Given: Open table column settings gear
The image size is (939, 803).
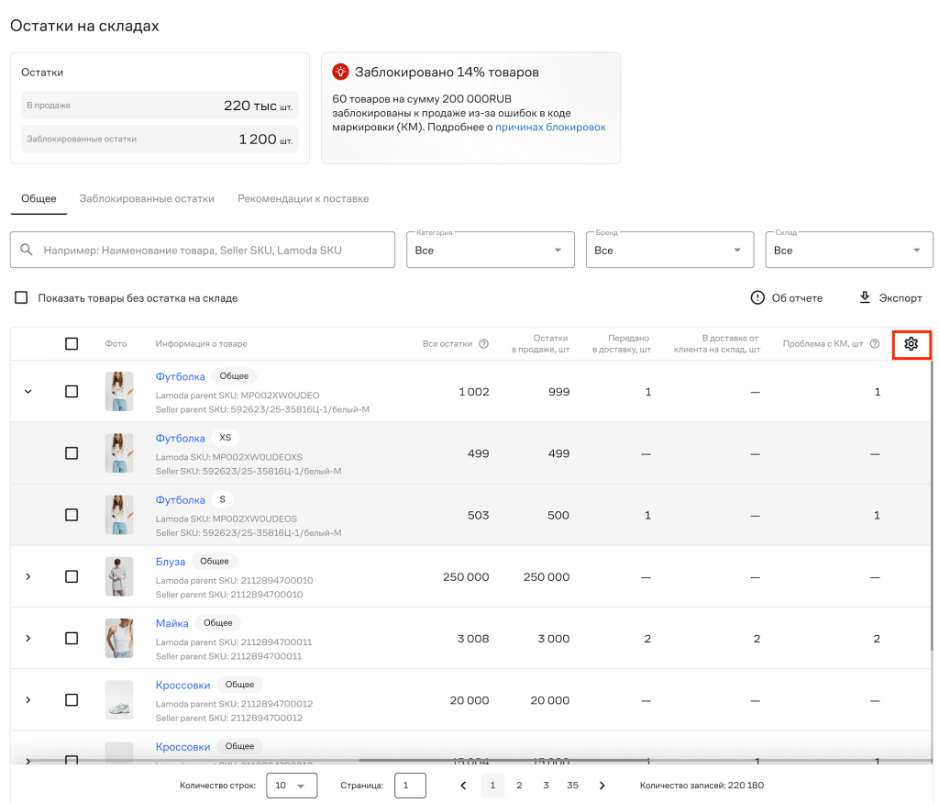Looking at the screenshot, I should pyautogui.click(x=911, y=344).
